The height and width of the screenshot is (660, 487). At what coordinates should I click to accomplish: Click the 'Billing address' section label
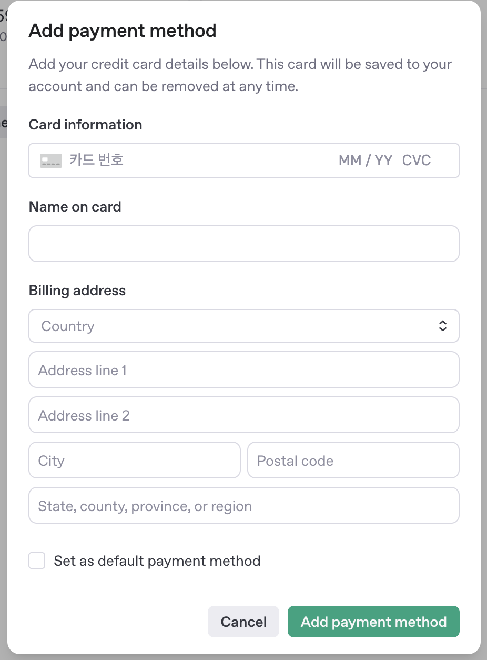click(x=77, y=291)
